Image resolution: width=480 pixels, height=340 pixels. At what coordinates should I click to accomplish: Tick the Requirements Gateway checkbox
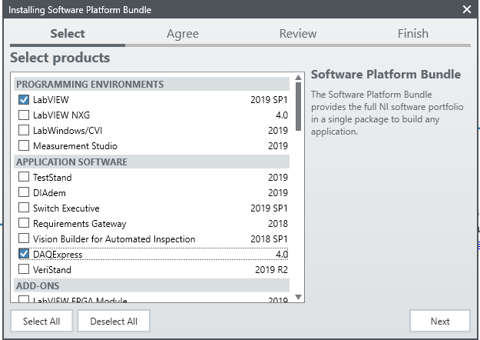tap(24, 223)
